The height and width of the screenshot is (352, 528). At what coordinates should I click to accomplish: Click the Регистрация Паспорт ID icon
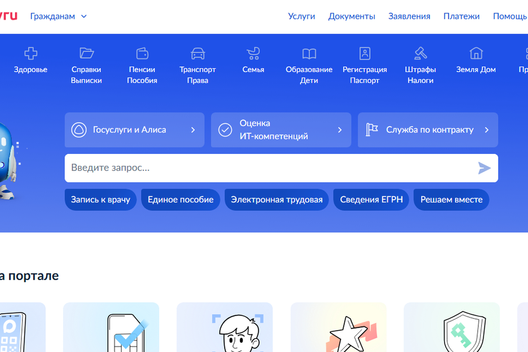[365, 54]
